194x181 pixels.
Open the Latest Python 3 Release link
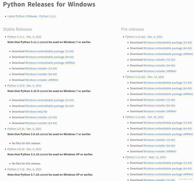pyautogui.click(x=32, y=16)
